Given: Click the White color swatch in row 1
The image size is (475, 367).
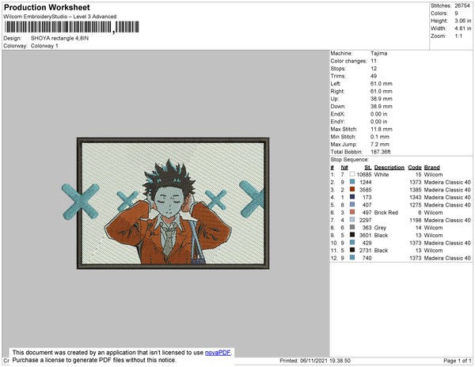Looking at the screenshot, I should click(x=352, y=174).
